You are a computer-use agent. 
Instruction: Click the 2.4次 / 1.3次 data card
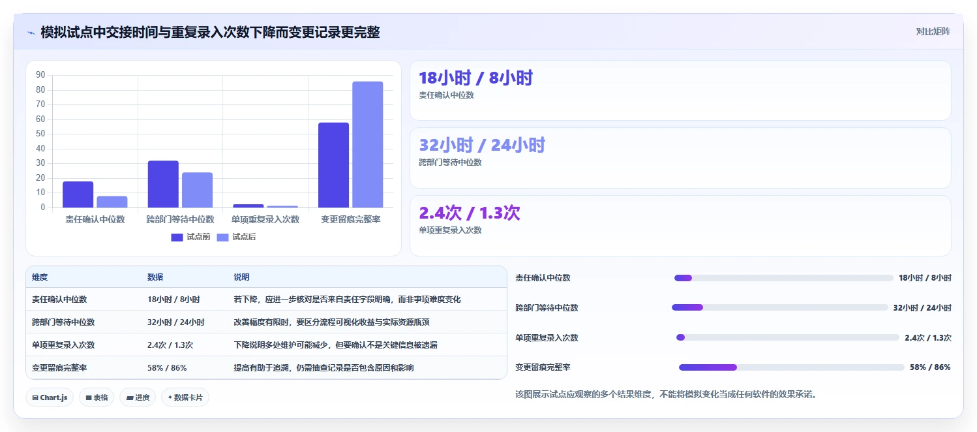pyautogui.click(x=680, y=226)
